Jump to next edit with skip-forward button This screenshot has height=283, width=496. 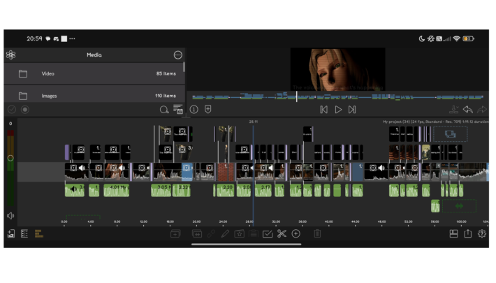pyautogui.click(x=352, y=110)
